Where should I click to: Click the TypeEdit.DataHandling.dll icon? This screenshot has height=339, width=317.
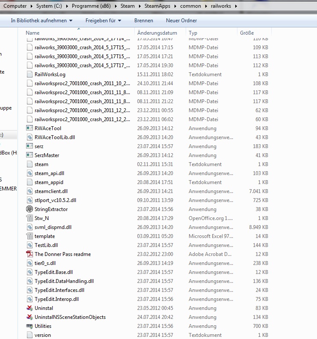click(30, 281)
